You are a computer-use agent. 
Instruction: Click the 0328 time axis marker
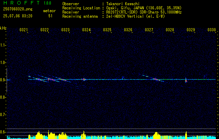170,30
